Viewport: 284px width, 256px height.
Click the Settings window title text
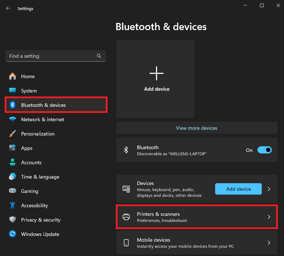click(25, 9)
